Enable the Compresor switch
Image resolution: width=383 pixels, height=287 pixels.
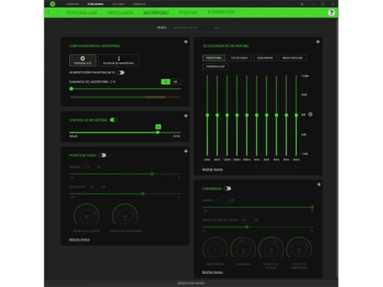tap(228, 188)
